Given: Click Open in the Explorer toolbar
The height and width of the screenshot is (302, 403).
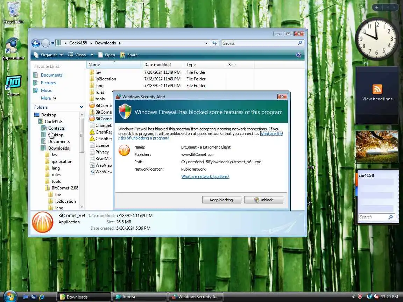Looking at the screenshot, I should click(x=107, y=55).
